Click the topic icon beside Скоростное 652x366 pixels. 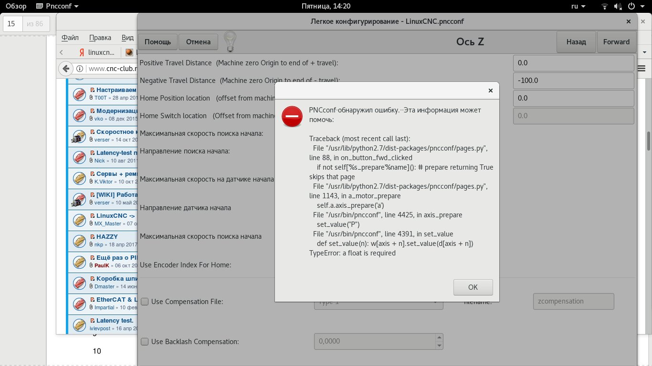[x=79, y=137]
